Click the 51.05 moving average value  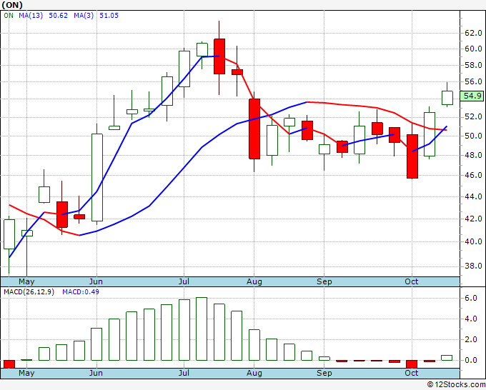pos(109,16)
